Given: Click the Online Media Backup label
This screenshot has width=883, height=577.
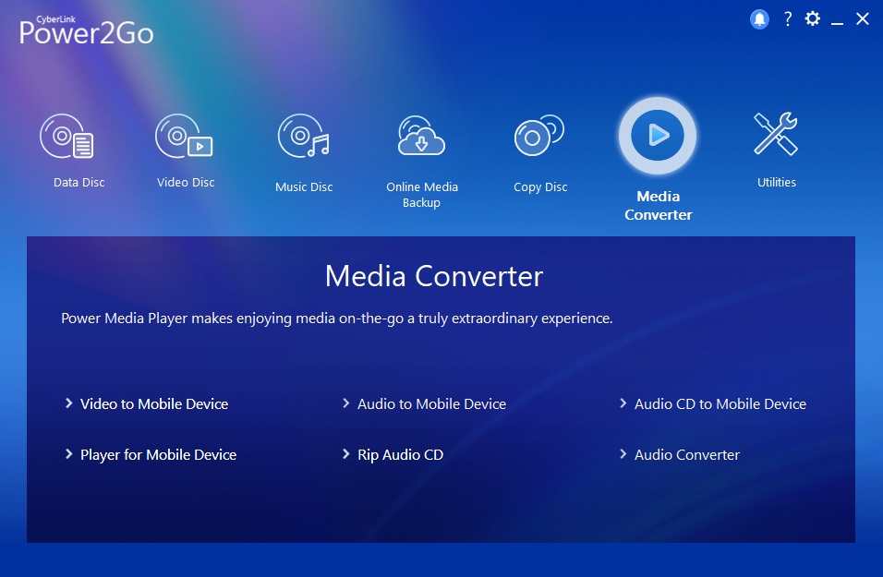Looking at the screenshot, I should [422, 195].
